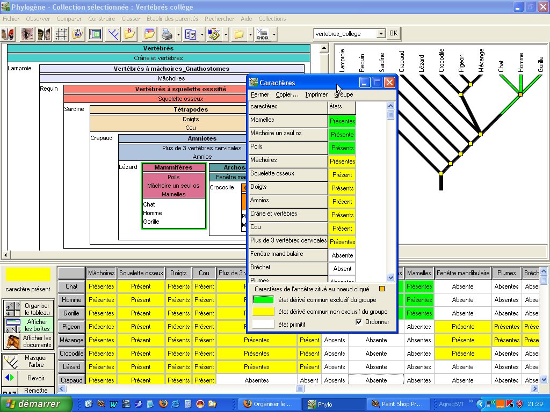This screenshot has width=550, height=412.
Task: Click the CHOIX toolbar icon
Action: pos(263,34)
